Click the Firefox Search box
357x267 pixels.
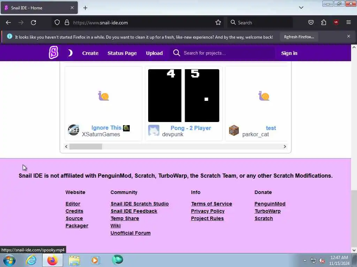[x=260, y=23]
